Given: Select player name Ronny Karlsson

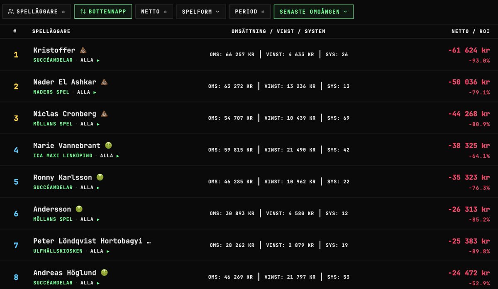Looking at the screenshot, I should [x=63, y=177].
